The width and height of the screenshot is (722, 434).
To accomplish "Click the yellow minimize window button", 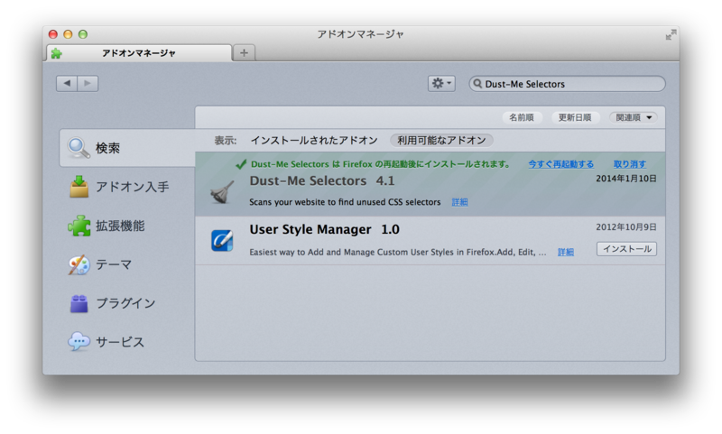I will pyautogui.click(x=68, y=34).
